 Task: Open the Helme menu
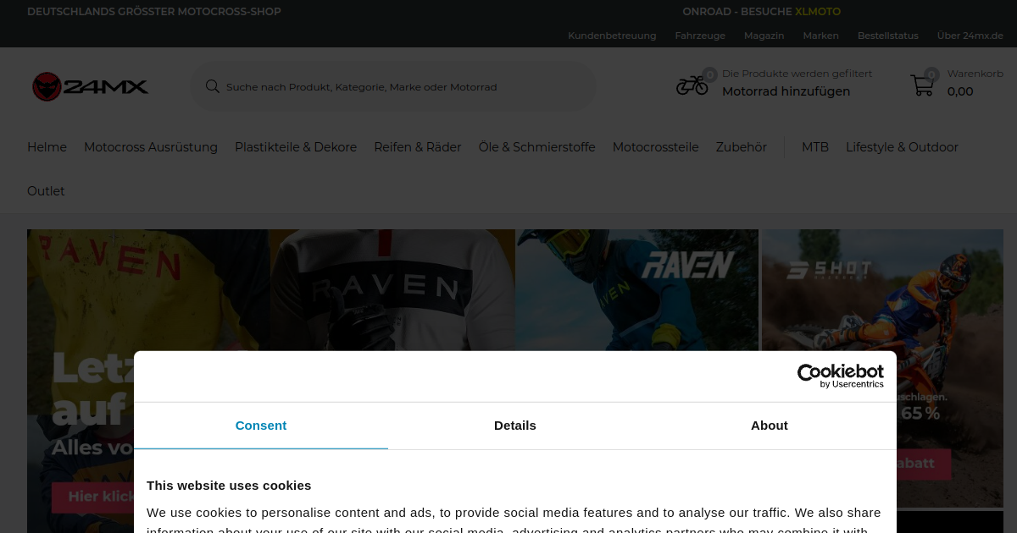47,147
